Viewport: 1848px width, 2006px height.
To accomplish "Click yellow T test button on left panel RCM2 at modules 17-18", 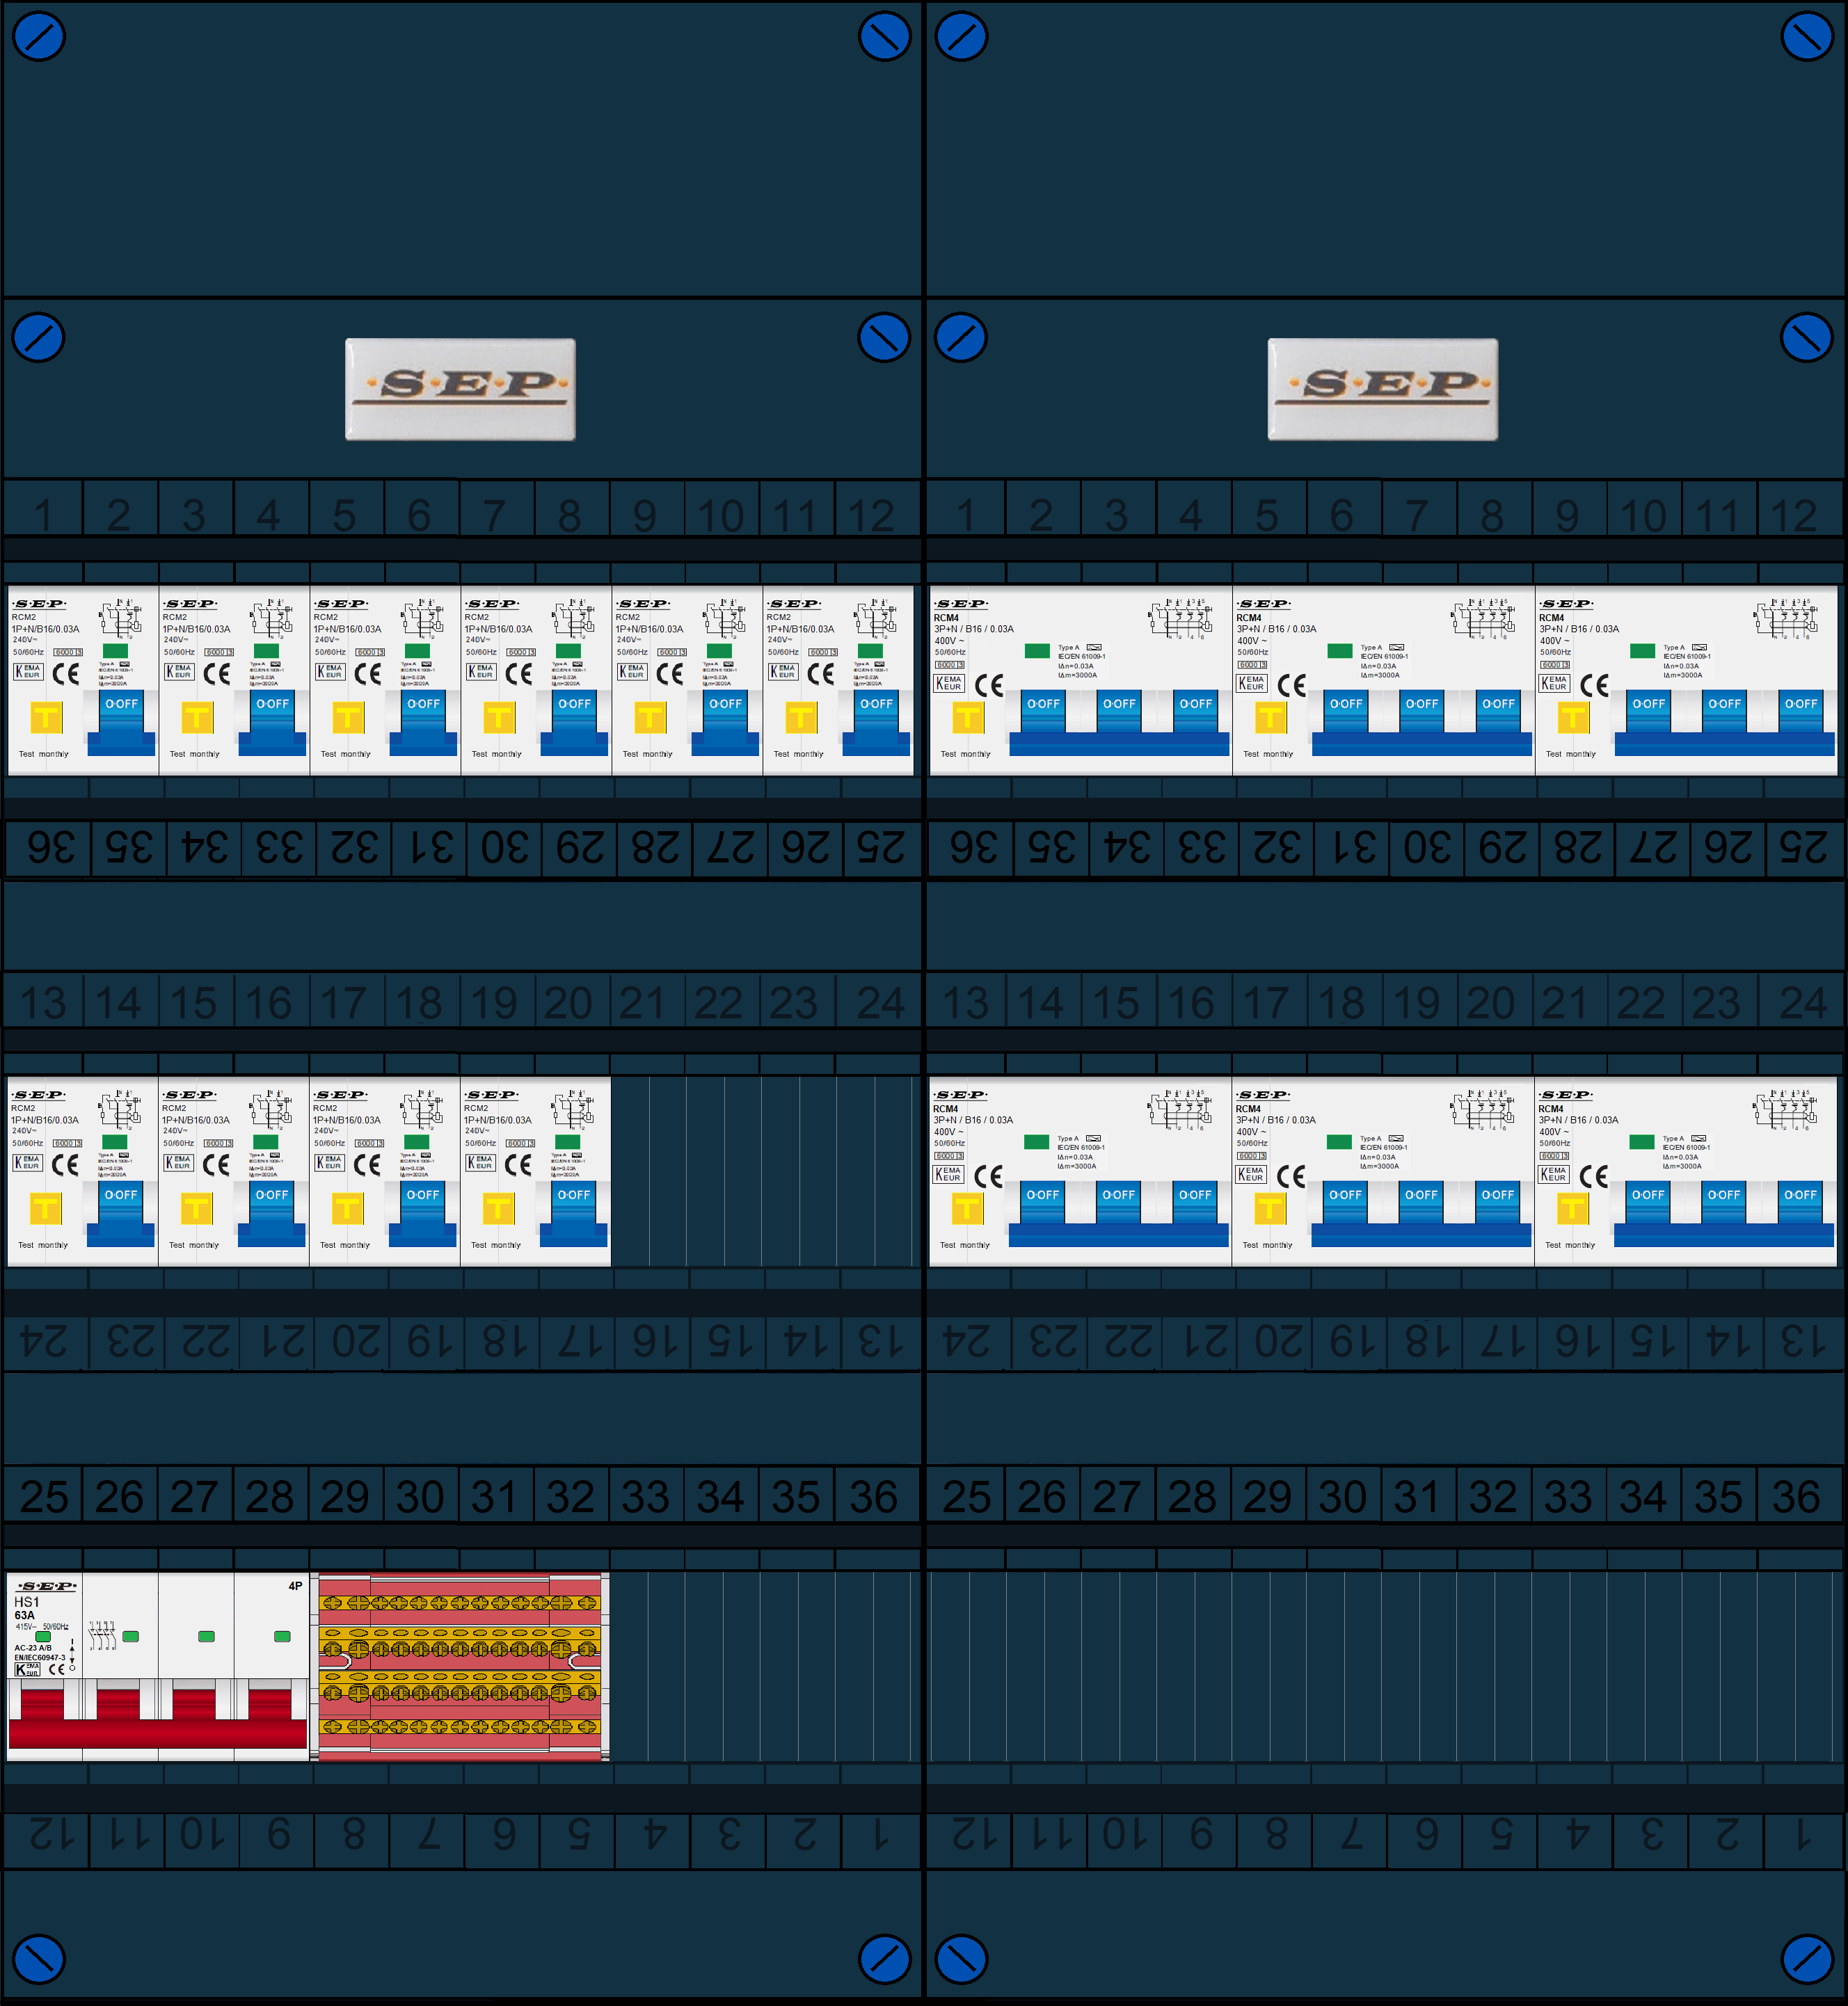I will [x=347, y=1208].
